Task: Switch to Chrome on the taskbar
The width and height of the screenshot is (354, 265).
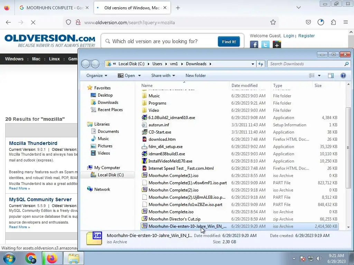Action: [x=31, y=258]
